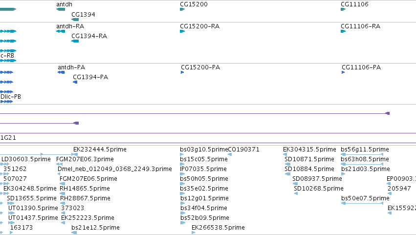Image resolution: width=416 pixels, height=235 pixels.
Task: Select the LD30603.5prime EST label
Action: (26, 159)
